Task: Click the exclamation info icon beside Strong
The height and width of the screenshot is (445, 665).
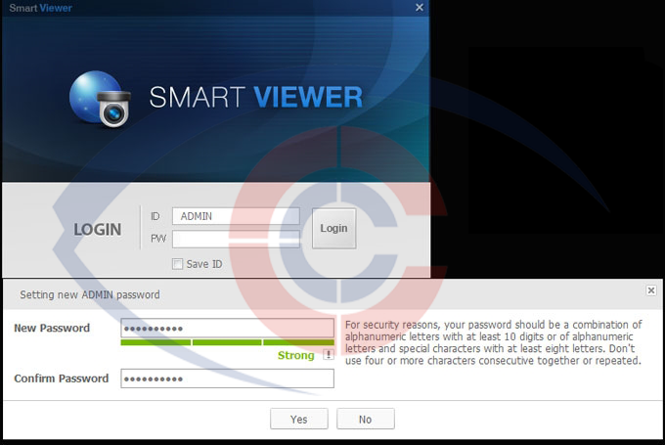Action: (x=329, y=355)
